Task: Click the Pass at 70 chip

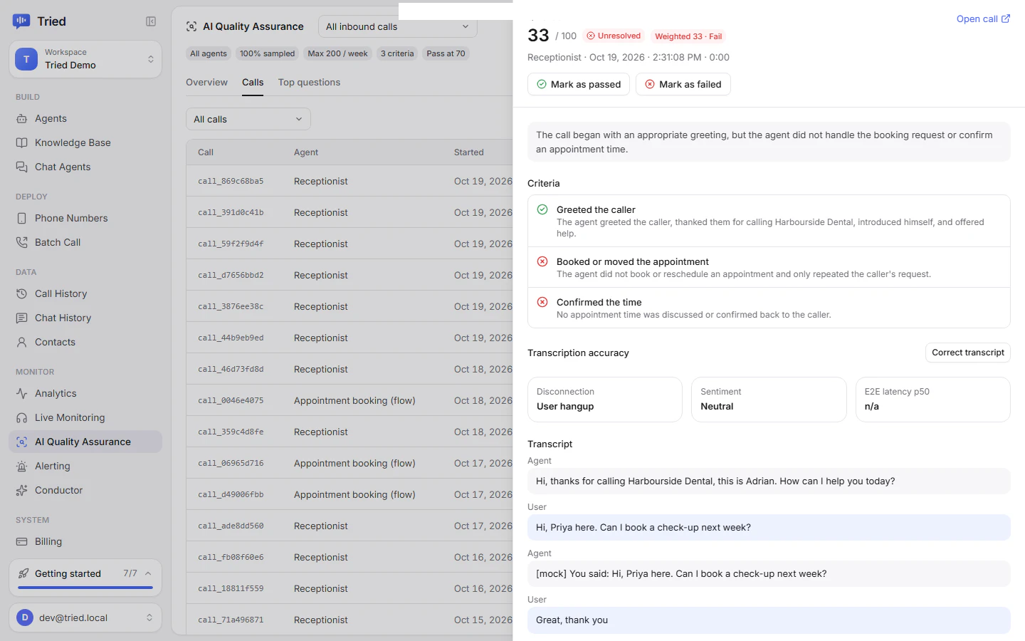Action: (446, 53)
